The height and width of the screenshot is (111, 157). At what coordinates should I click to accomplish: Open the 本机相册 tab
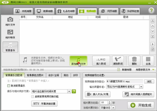pos(23,11)
